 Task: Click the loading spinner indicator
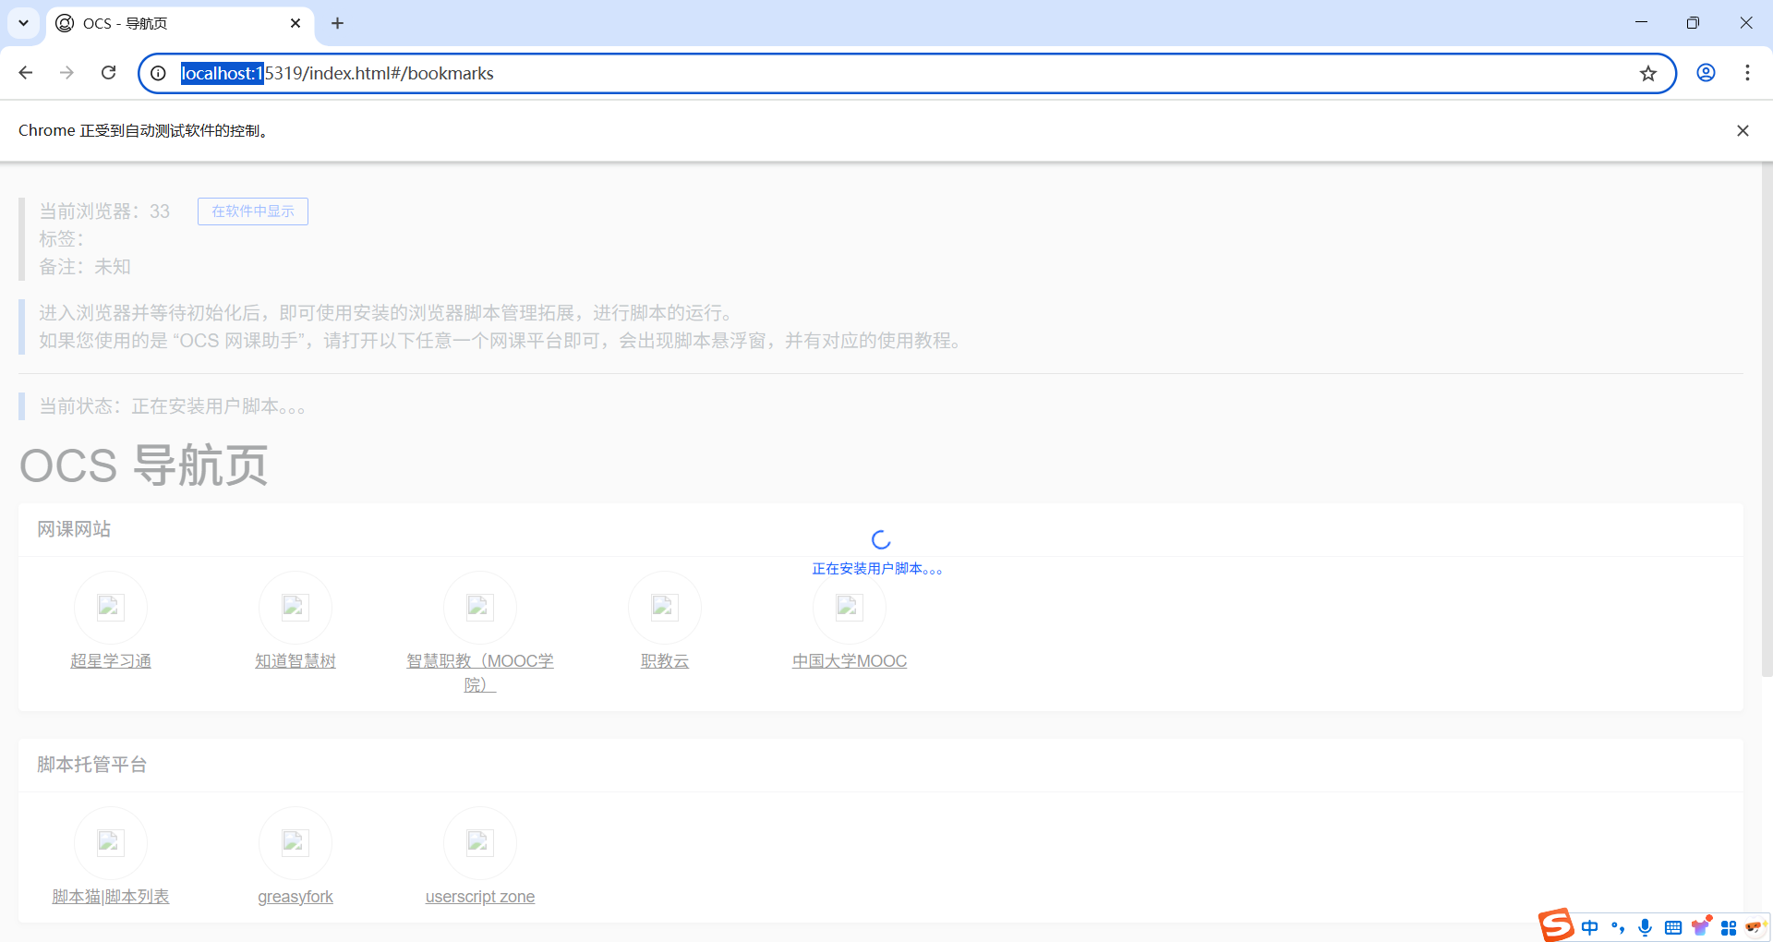tap(881, 539)
